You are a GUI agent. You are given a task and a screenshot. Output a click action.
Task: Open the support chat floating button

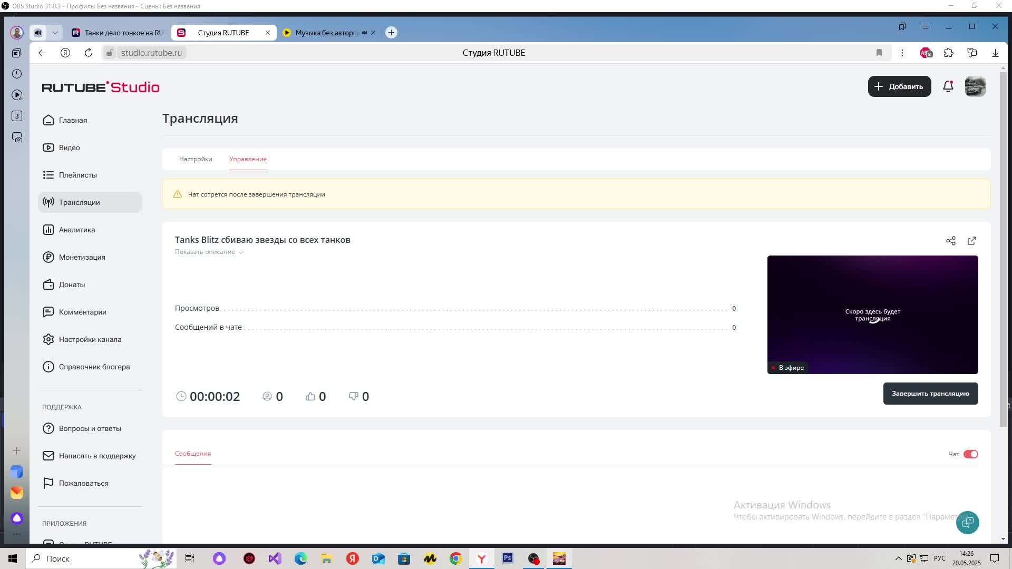click(x=968, y=523)
